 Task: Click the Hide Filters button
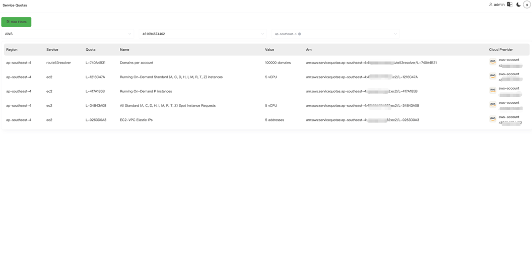click(x=16, y=22)
